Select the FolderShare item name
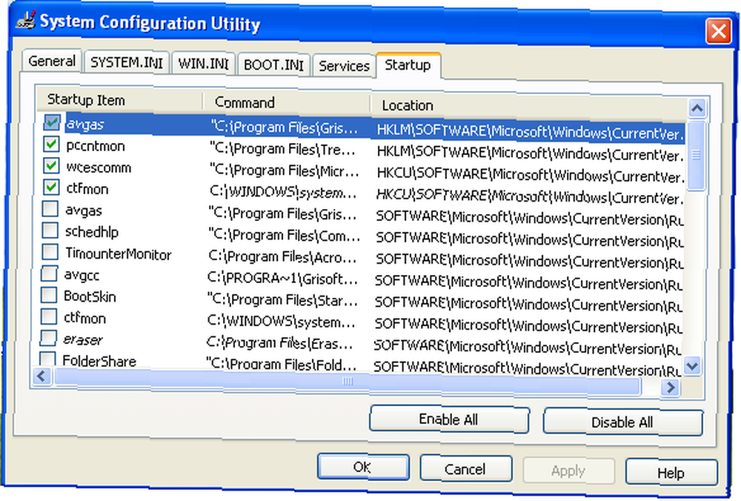 point(99,361)
